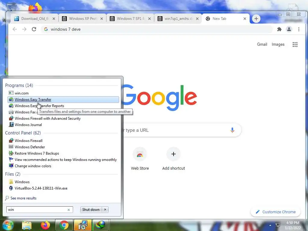Open the Google apps grid
The height and width of the screenshot is (231, 308).
tap(295, 45)
